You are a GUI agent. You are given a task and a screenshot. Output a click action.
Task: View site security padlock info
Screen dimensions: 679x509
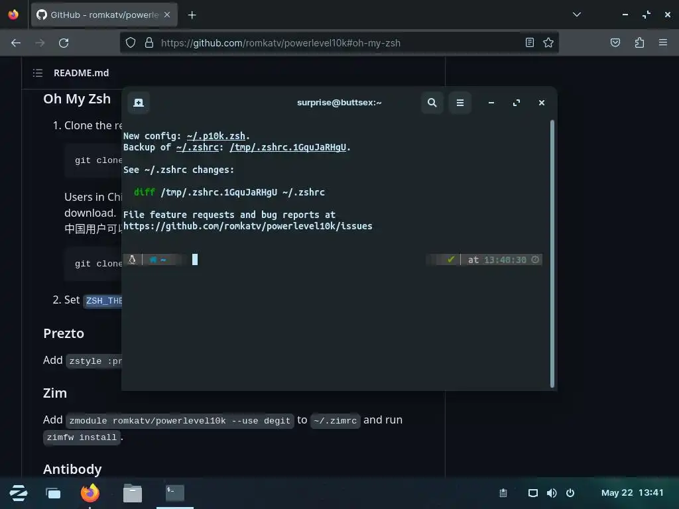149,42
